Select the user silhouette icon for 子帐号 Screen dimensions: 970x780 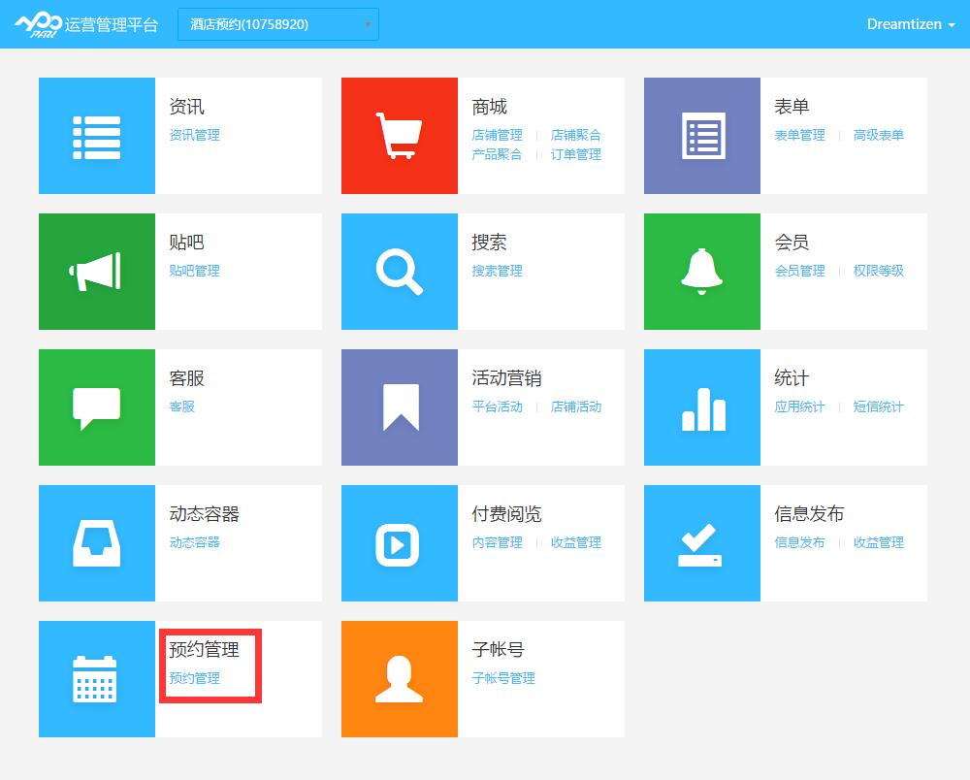(x=399, y=679)
